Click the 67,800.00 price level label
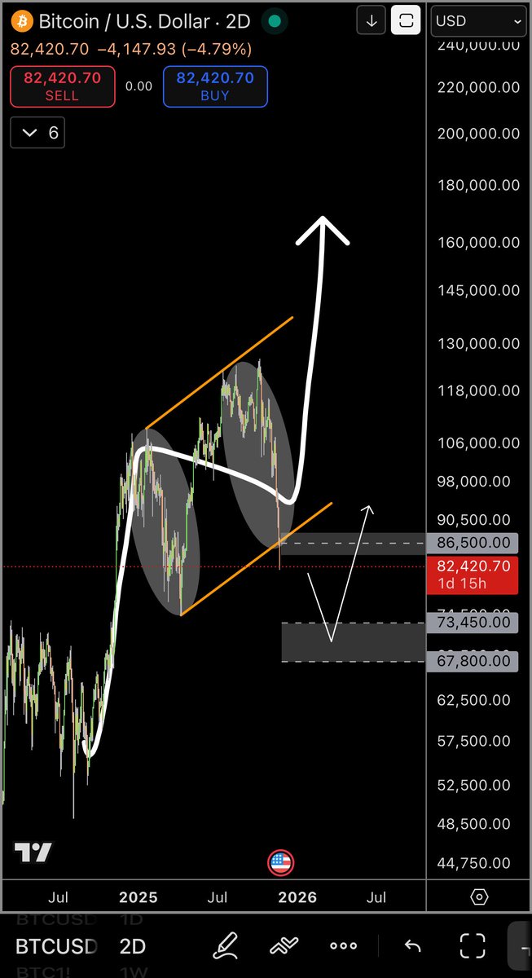The width and height of the screenshot is (532, 978). click(x=473, y=661)
